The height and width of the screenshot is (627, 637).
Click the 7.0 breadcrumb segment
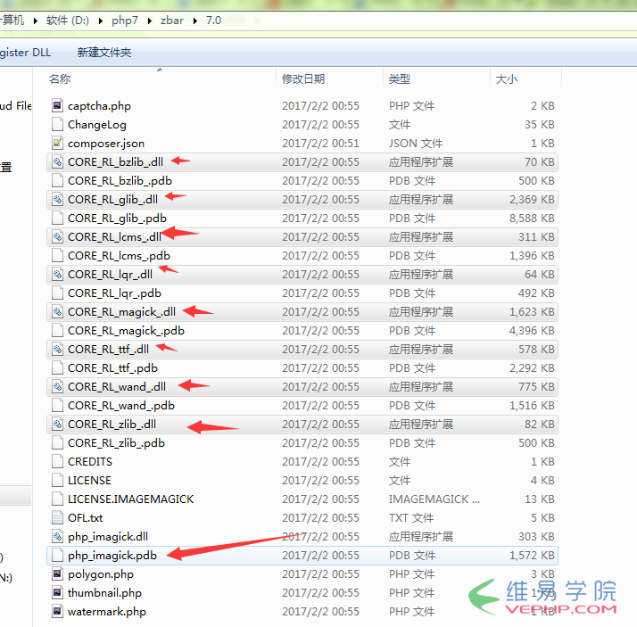coord(213,21)
